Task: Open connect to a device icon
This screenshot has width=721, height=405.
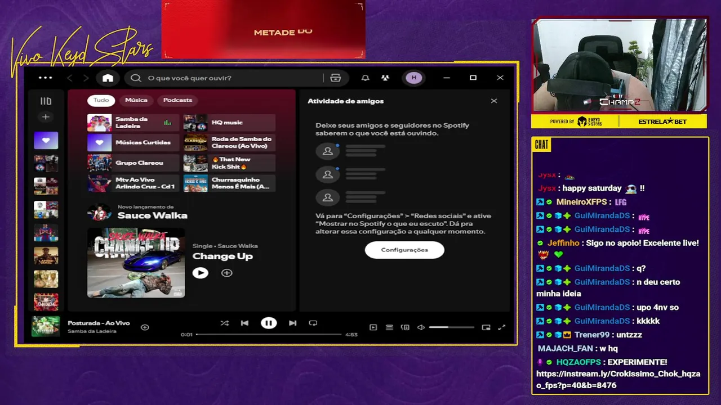Action: (x=405, y=327)
